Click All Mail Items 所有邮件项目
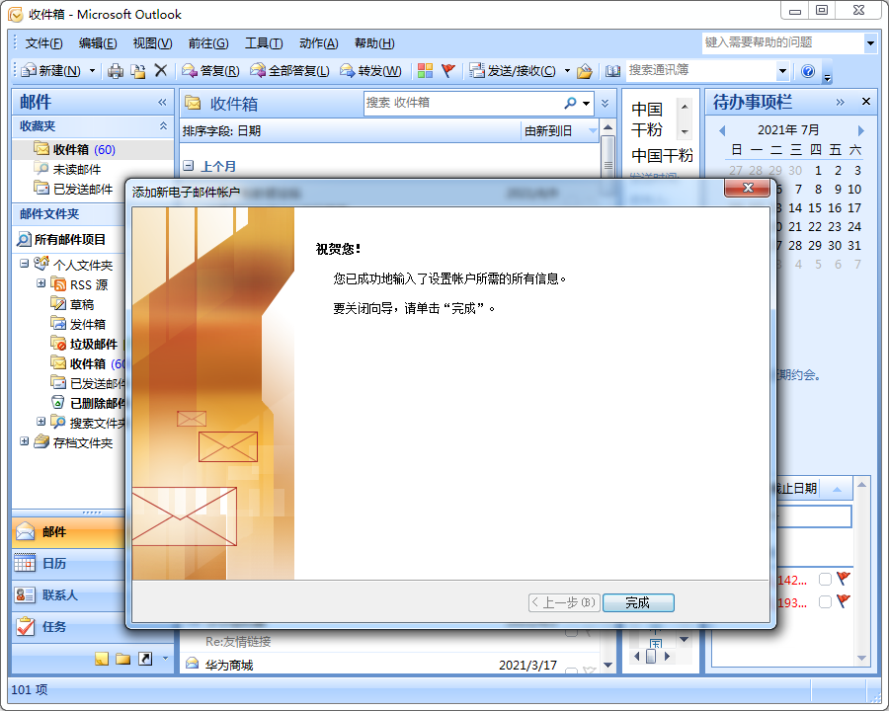This screenshot has width=889, height=711. [62, 239]
